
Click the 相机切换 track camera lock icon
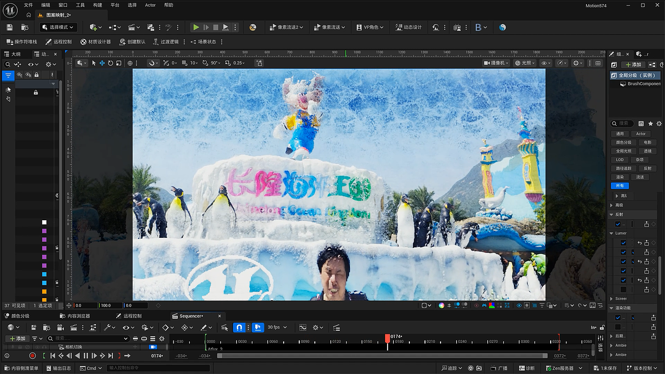click(153, 346)
